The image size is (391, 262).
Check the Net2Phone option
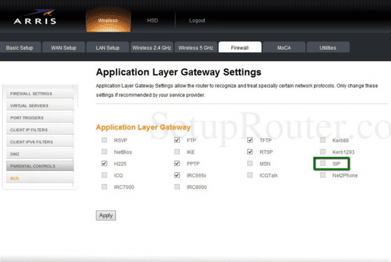pyautogui.click(x=322, y=175)
